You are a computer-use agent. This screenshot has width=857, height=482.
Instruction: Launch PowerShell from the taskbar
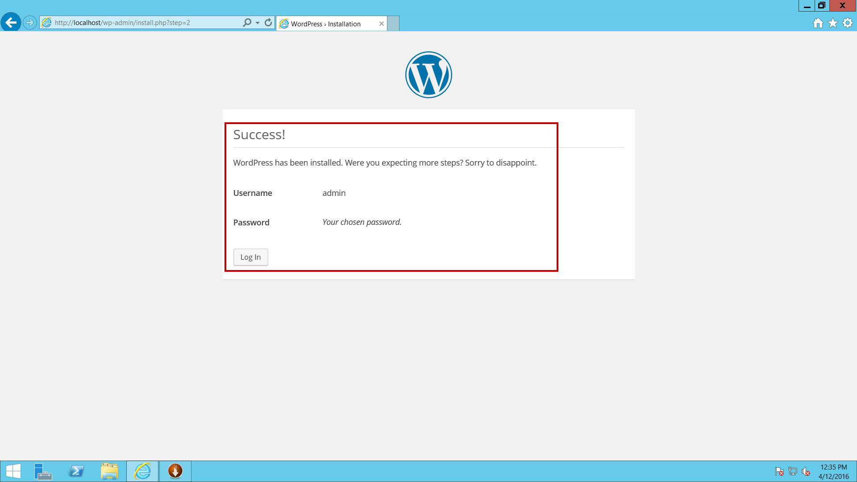click(76, 471)
